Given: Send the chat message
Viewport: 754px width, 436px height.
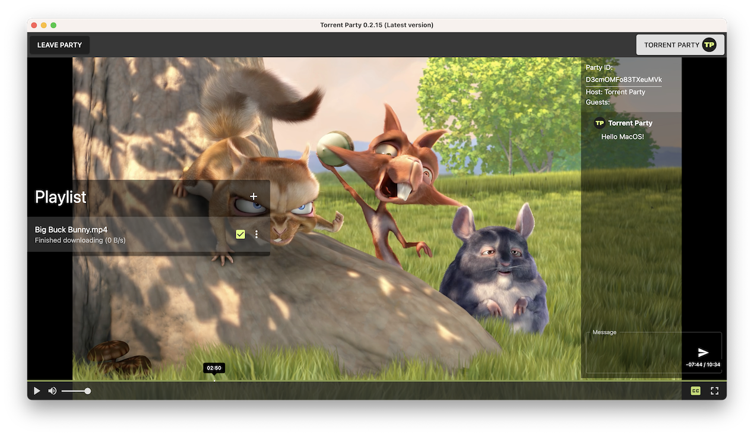Looking at the screenshot, I should pyautogui.click(x=703, y=352).
